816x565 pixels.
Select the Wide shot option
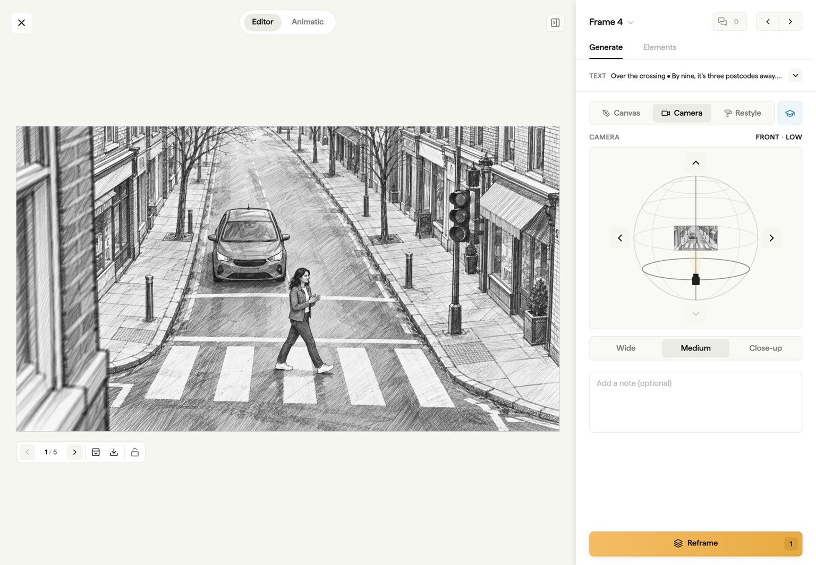(626, 348)
